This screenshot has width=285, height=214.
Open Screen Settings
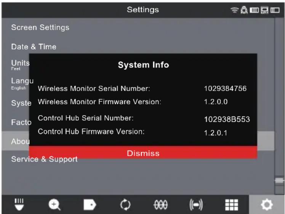tap(40, 28)
